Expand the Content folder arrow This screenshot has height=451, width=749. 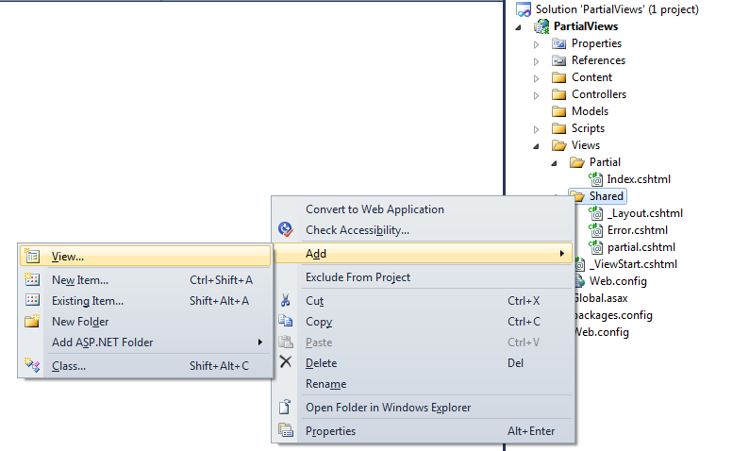point(536,78)
